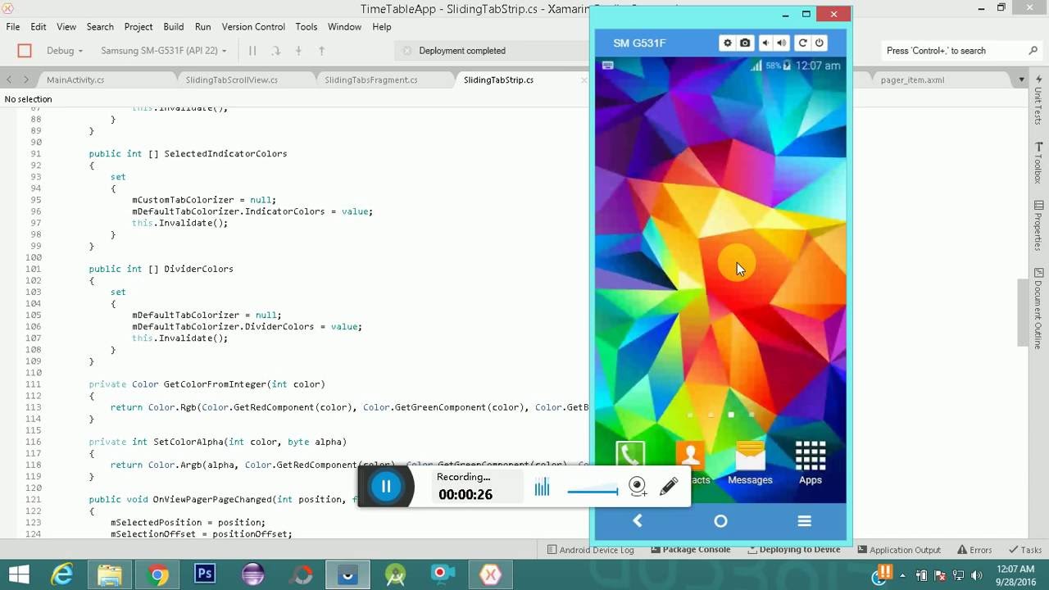Screen dimensions: 1049x590
Task: Click the Step Over debug icon
Action: [276, 51]
